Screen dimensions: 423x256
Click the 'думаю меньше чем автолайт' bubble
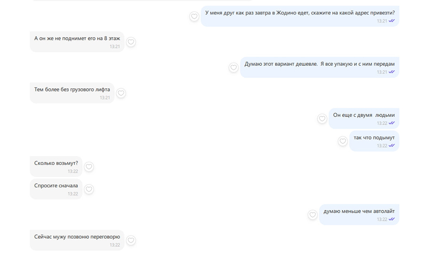click(359, 215)
